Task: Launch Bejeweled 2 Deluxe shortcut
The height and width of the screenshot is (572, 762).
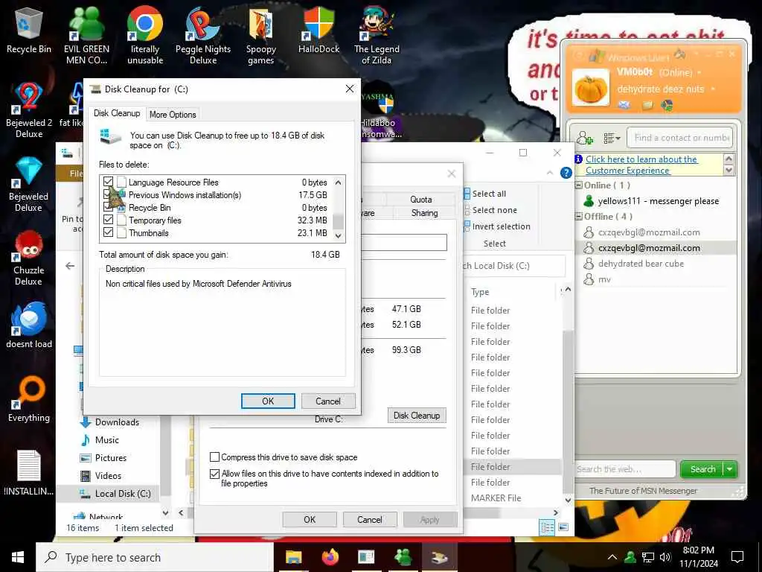Action: pos(29,109)
